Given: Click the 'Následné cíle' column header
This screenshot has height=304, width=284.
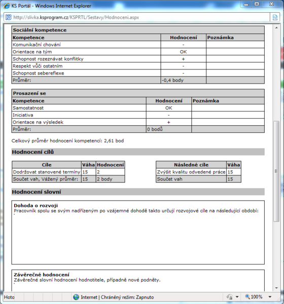Looking at the screenshot, I should 191,165.
